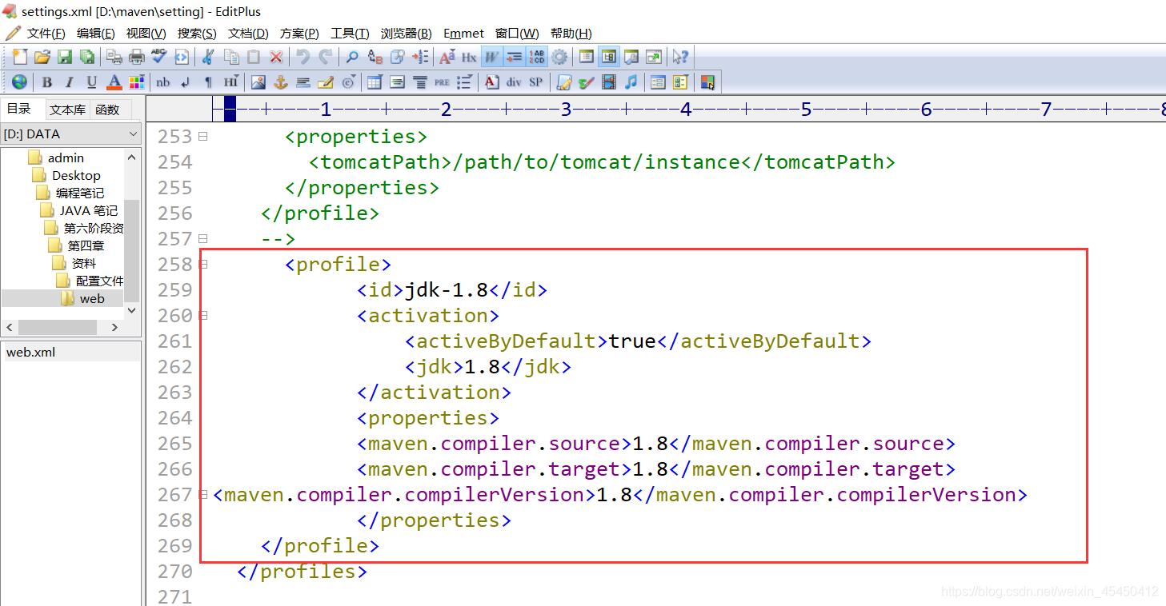The width and height of the screenshot is (1166, 606).
Task: Open the 文件(F) menu
Action: coord(46,33)
